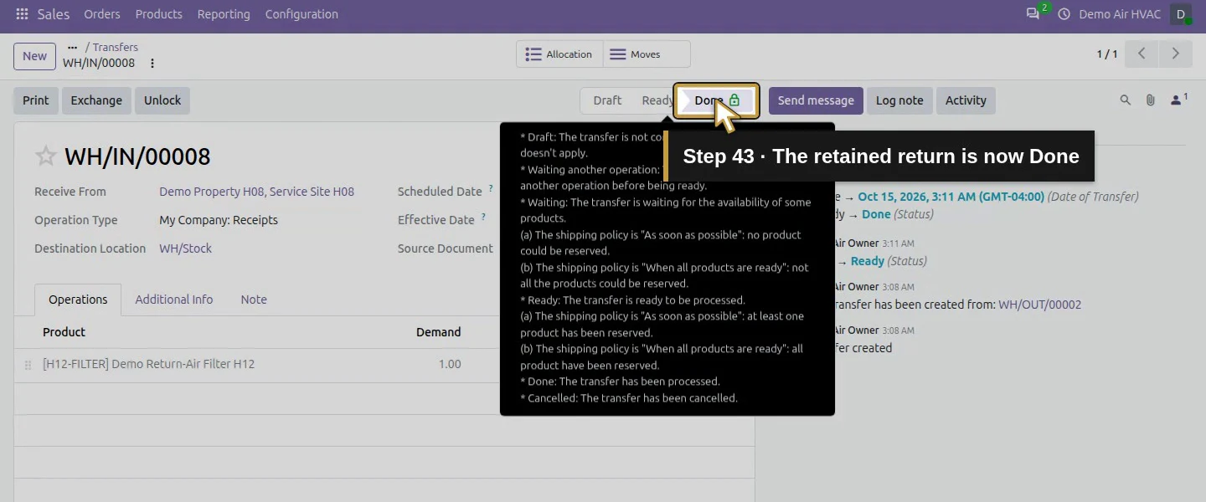Image resolution: width=1206 pixels, height=502 pixels.
Task: Grab the row handle for H12-FILTER line
Action: pos(28,365)
